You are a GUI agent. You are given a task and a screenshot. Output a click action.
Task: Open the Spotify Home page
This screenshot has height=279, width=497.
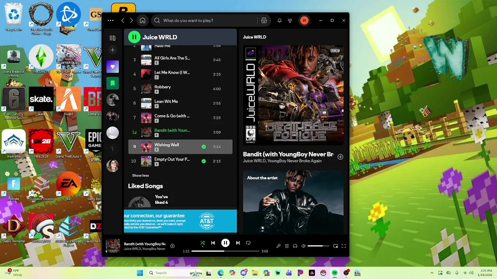pos(142,21)
